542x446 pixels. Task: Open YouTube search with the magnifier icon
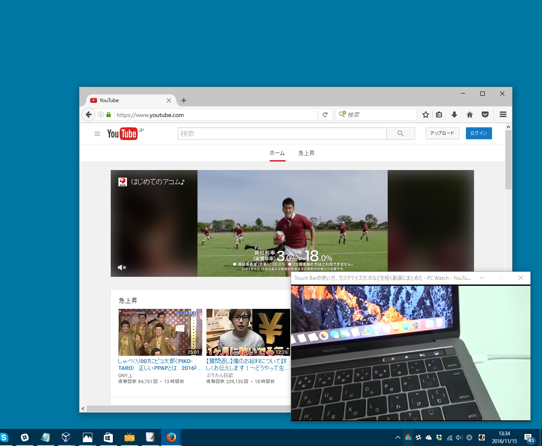point(401,133)
